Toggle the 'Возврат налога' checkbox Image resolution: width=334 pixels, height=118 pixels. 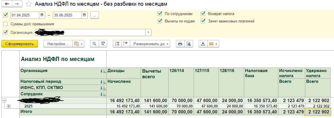tap(203, 14)
